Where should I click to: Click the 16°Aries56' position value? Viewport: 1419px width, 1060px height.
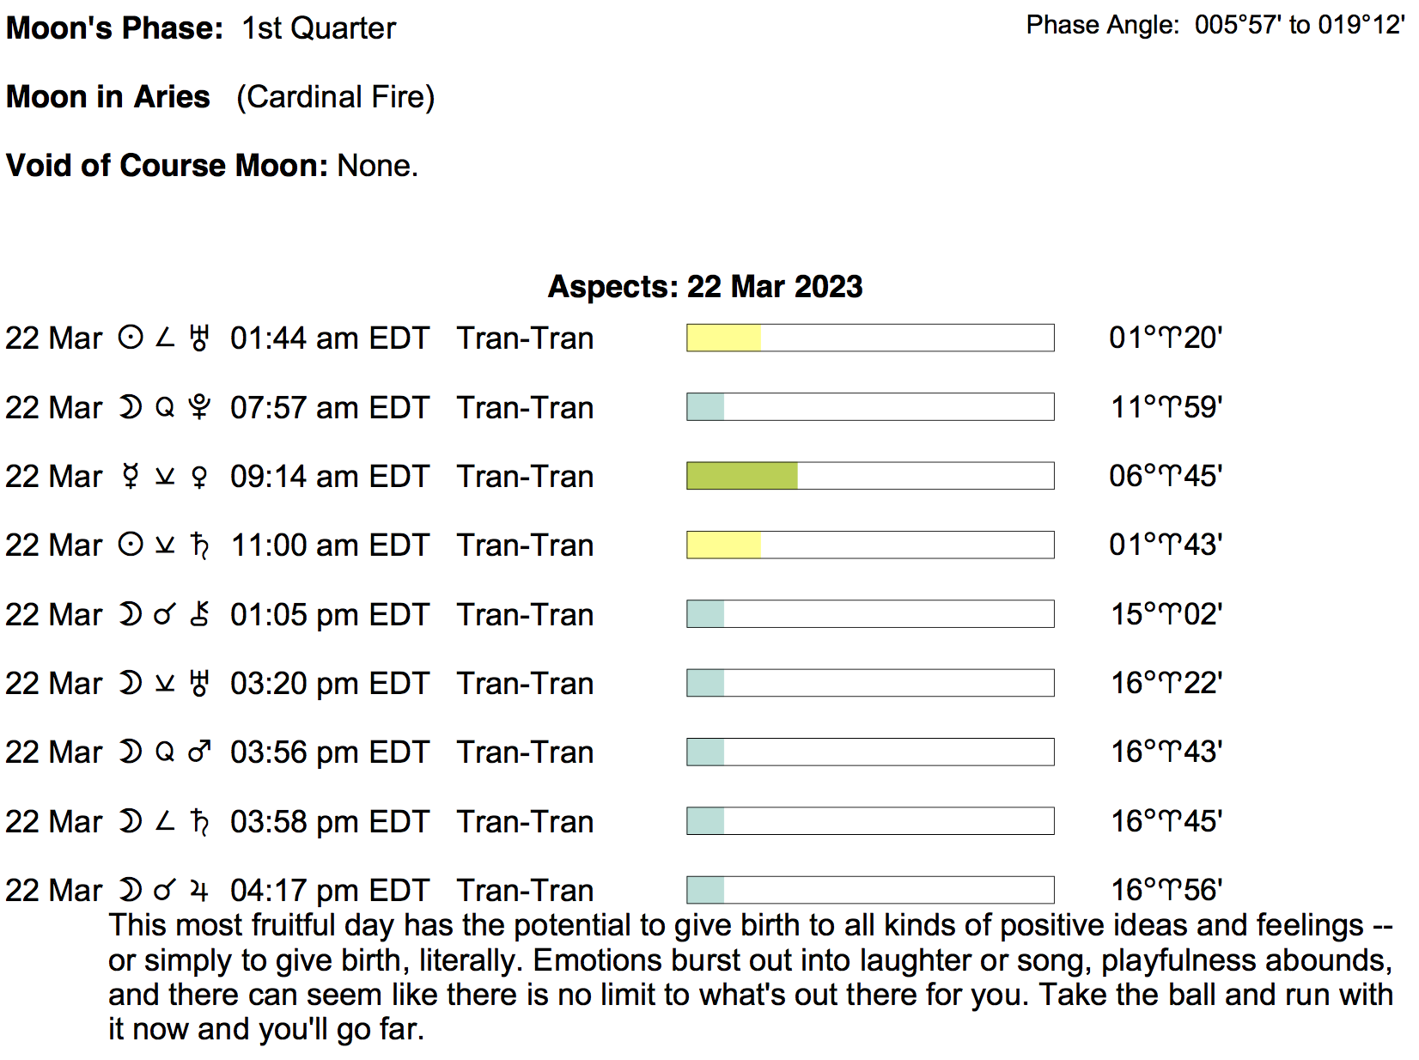(x=1166, y=890)
